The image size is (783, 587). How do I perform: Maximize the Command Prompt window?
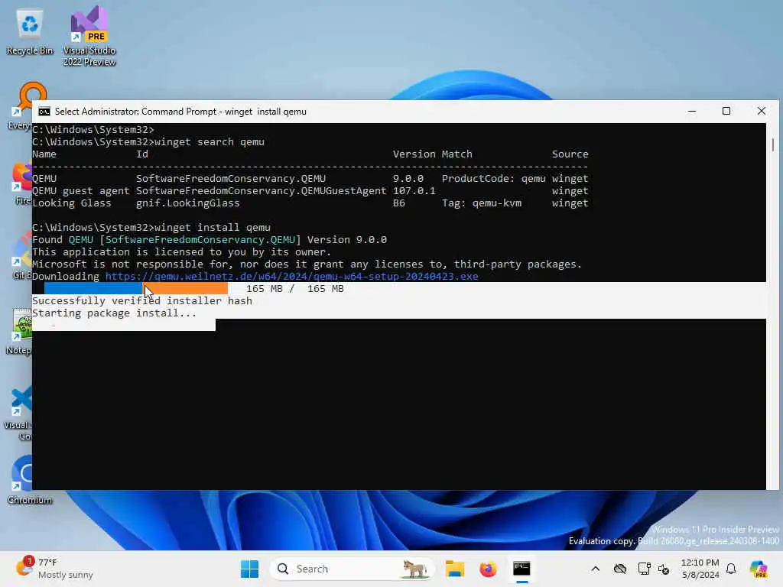pos(726,112)
